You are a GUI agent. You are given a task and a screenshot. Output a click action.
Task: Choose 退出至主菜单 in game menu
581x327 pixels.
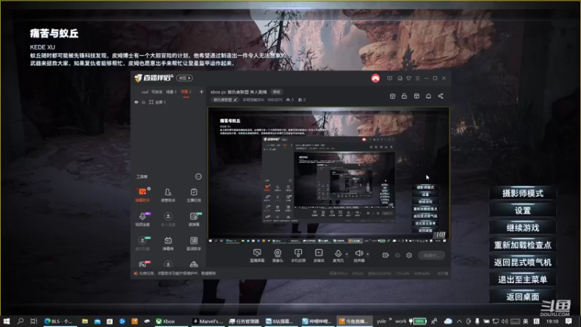tap(522, 280)
